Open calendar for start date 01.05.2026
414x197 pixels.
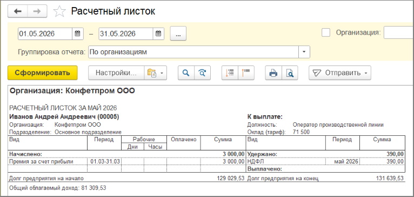point(78,34)
